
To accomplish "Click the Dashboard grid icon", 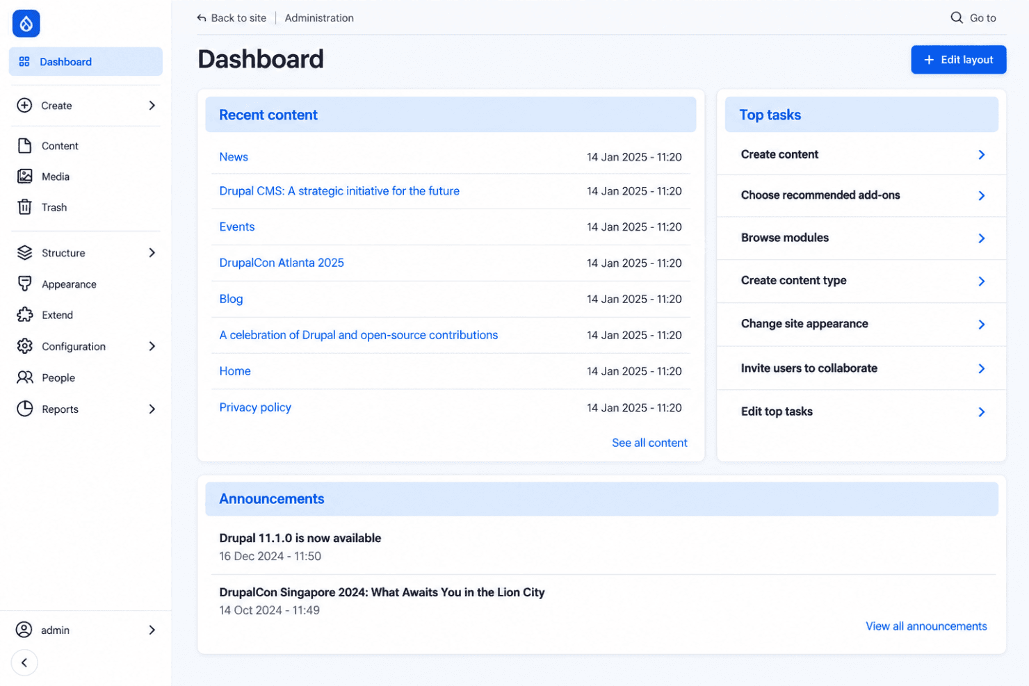I will click(x=24, y=62).
